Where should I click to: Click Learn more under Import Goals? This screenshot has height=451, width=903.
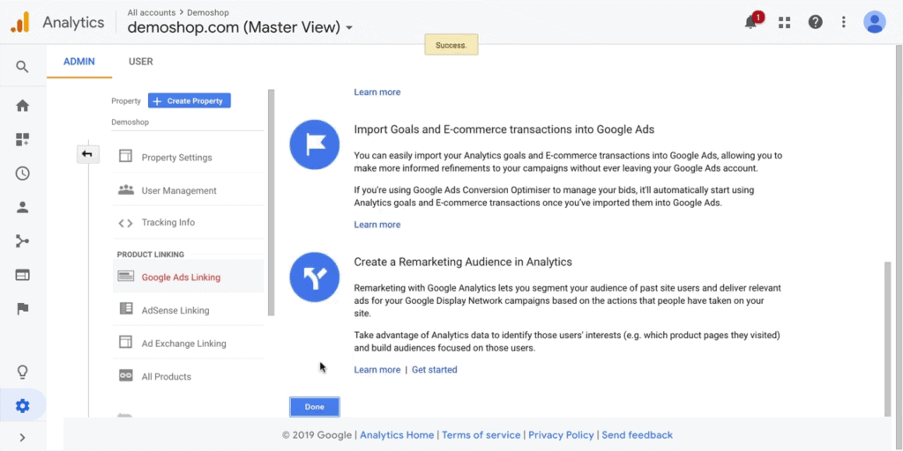(x=377, y=225)
